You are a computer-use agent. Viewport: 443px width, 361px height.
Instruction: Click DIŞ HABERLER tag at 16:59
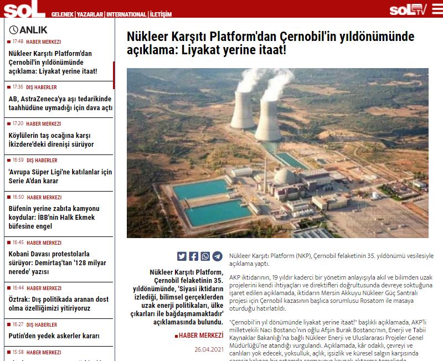42,160
